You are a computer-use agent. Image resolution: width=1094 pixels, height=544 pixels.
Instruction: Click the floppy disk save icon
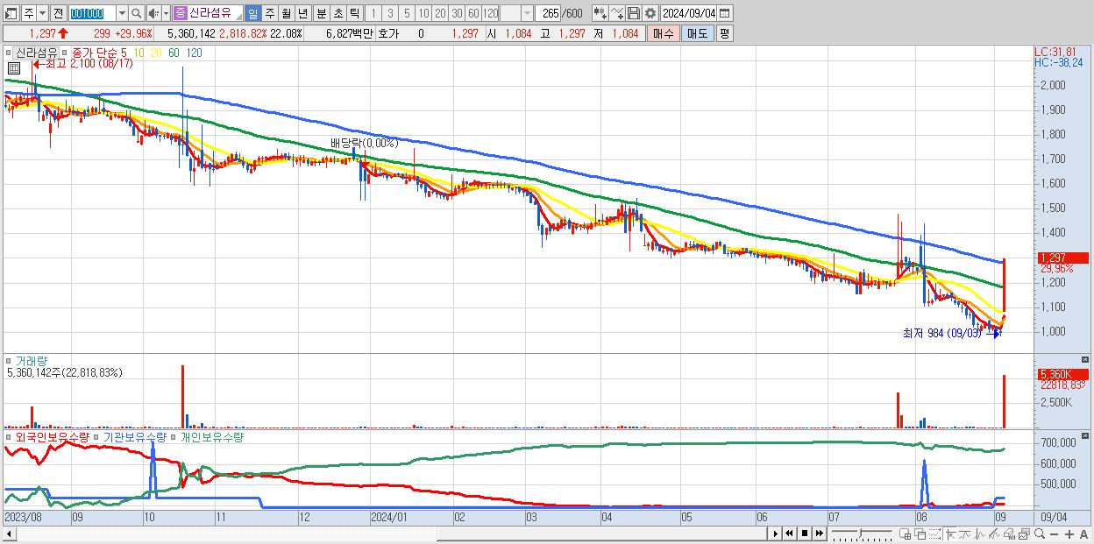coord(634,14)
